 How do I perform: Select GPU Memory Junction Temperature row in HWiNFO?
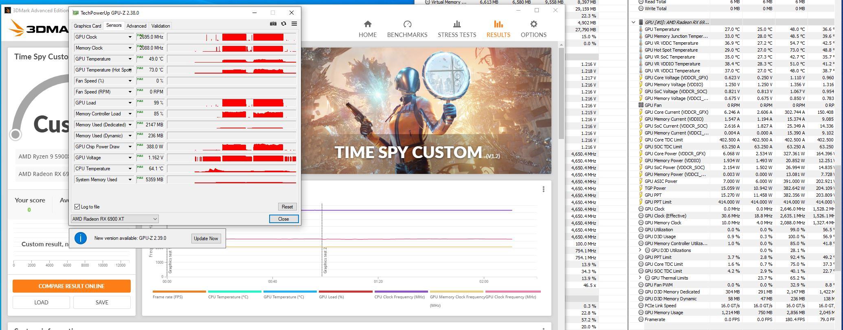(x=735, y=36)
